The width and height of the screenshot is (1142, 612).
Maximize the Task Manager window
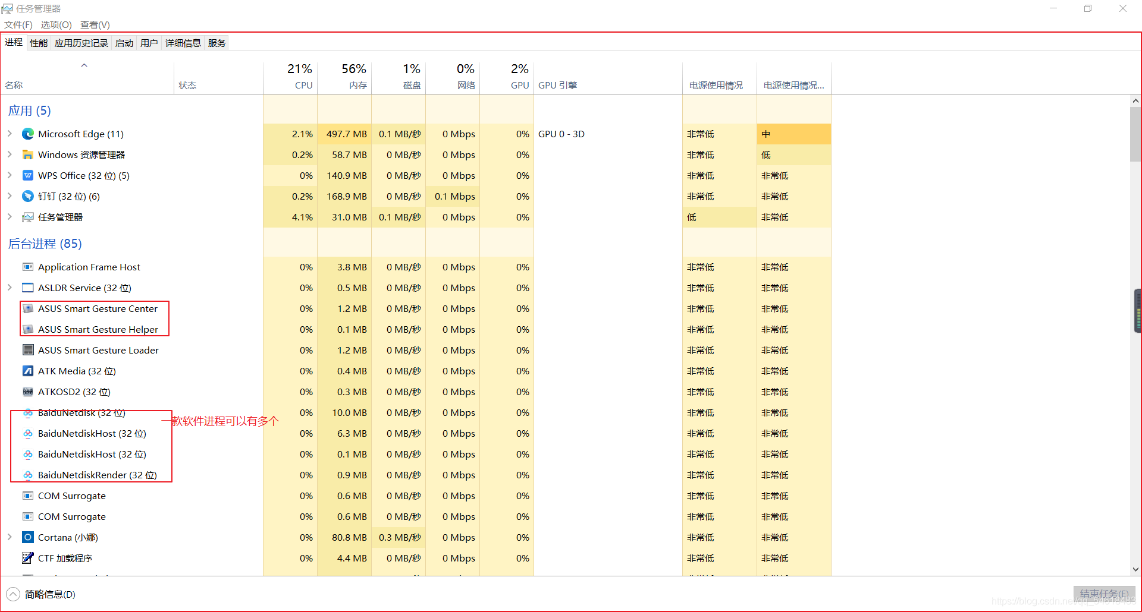pos(1088,9)
